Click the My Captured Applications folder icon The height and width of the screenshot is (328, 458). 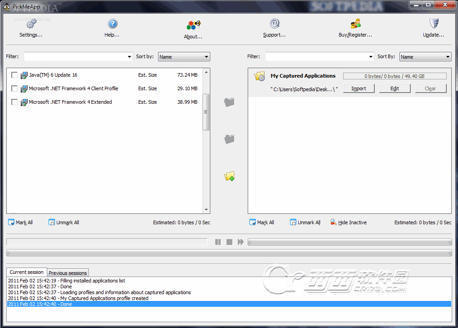259,76
